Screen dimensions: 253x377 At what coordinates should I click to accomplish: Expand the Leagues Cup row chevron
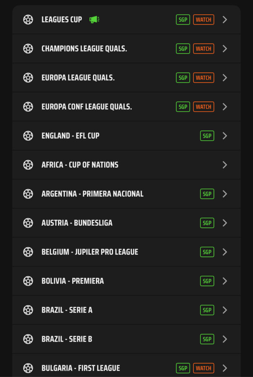coord(225,20)
